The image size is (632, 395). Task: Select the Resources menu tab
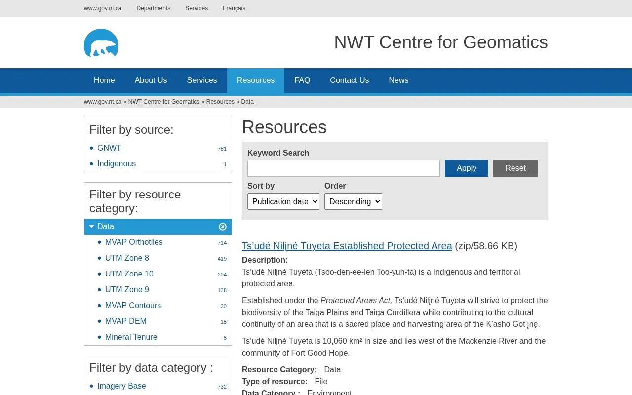tap(256, 80)
